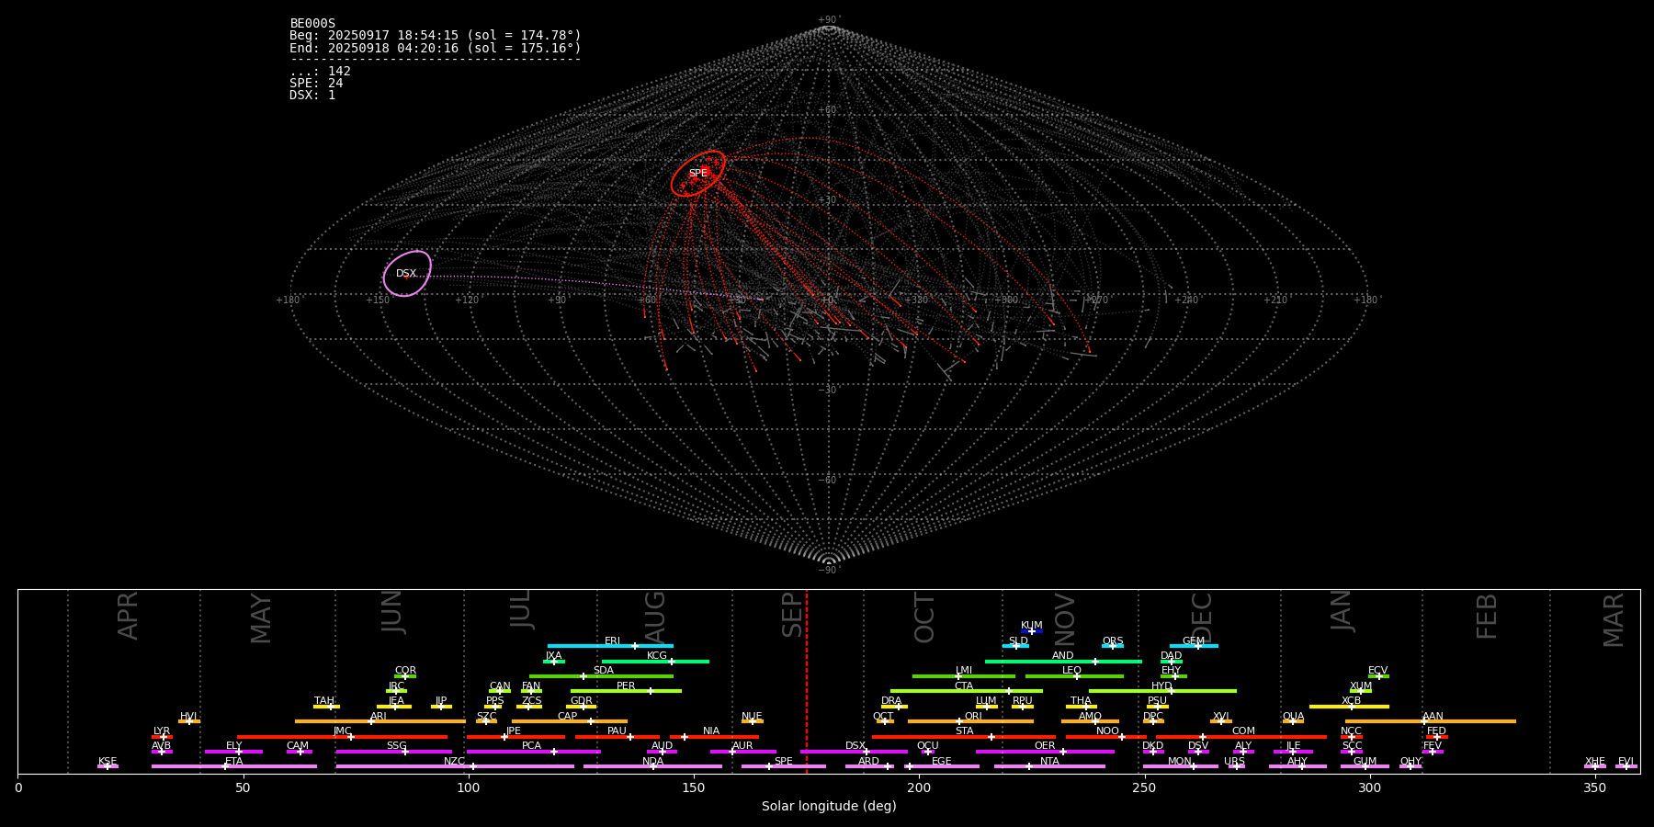Click the 'DSX: 1' count line
The width and height of the screenshot is (1654, 827).
[312, 96]
